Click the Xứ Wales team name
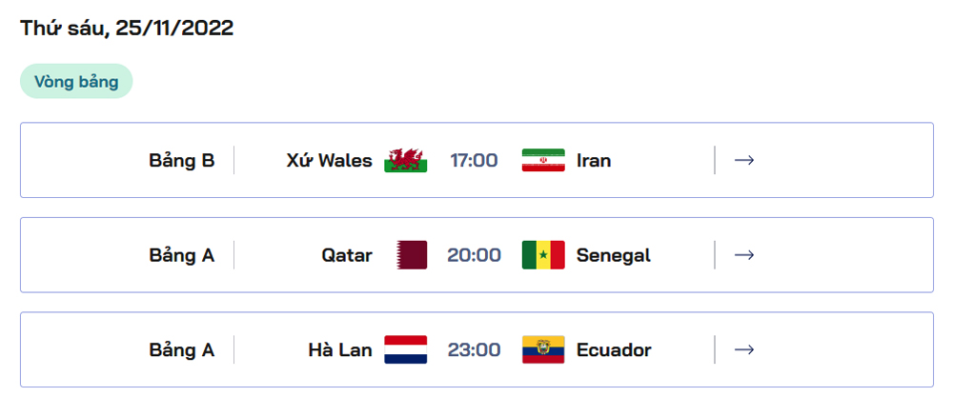This screenshot has height=397, width=953. tap(330, 160)
